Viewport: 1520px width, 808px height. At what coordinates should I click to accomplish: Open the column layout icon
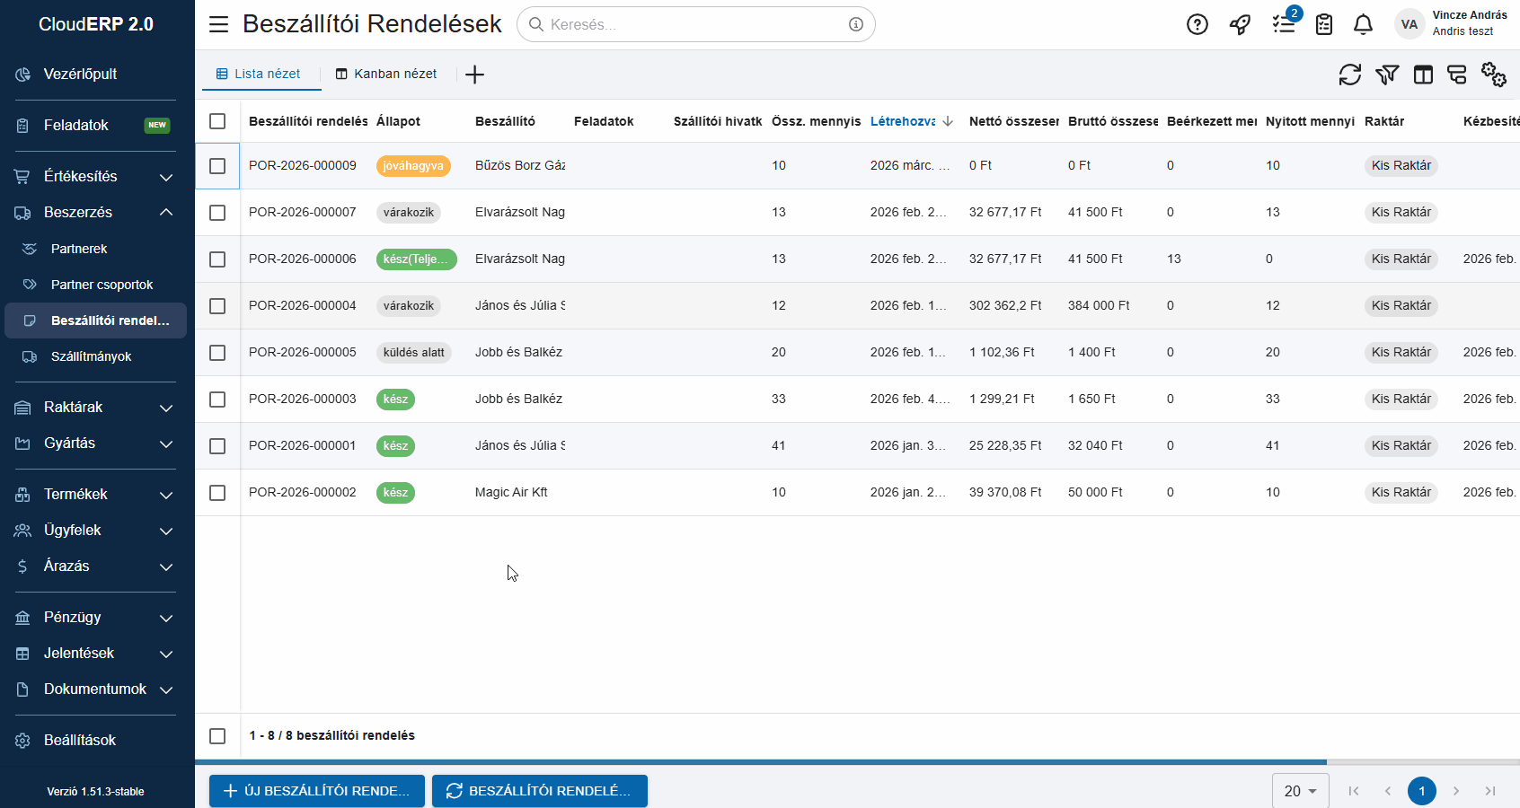click(1423, 75)
